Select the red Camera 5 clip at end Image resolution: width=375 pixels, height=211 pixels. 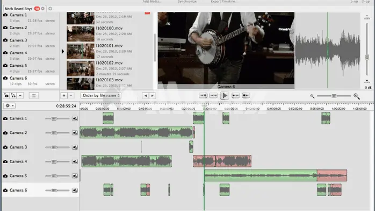pyautogui.click(x=332, y=175)
